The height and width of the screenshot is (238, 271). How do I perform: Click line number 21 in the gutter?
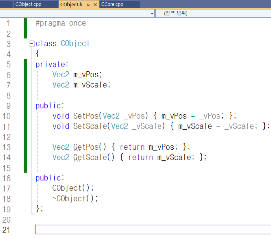(6, 230)
